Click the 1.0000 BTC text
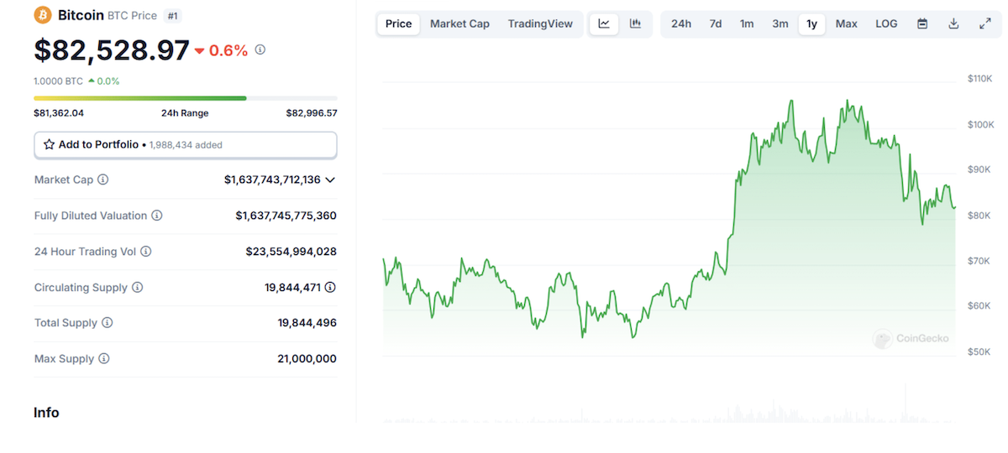Image resolution: width=1008 pixels, height=453 pixels. pos(58,81)
